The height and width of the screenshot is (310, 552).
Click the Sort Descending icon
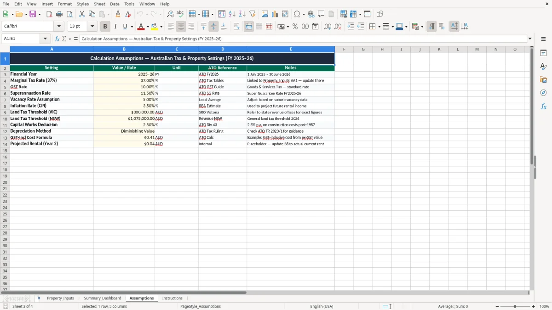[242, 14]
